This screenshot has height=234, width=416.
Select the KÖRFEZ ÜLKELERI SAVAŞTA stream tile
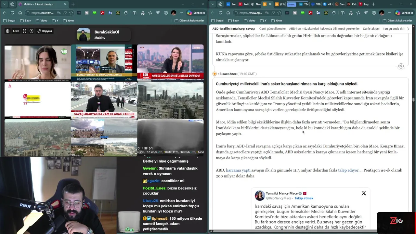point(170,63)
